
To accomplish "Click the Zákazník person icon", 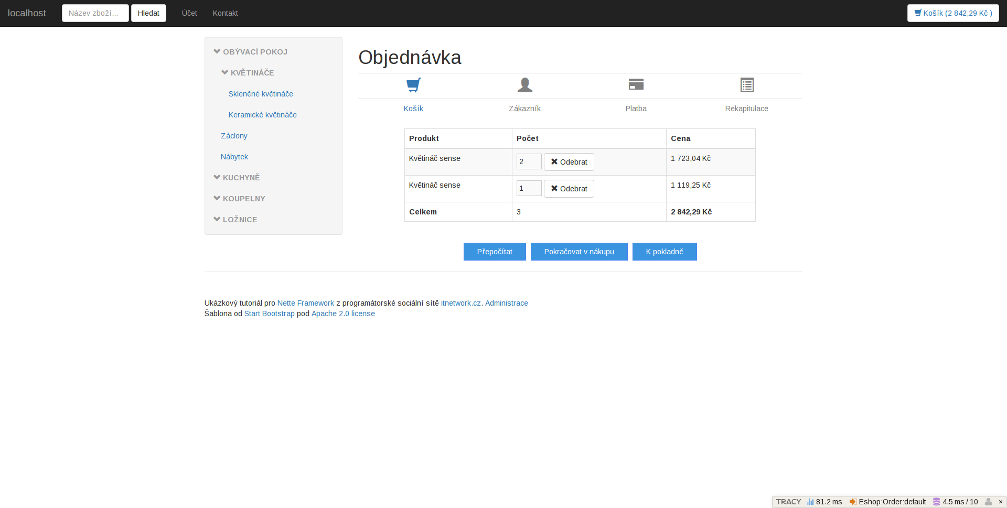I will (x=524, y=85).
